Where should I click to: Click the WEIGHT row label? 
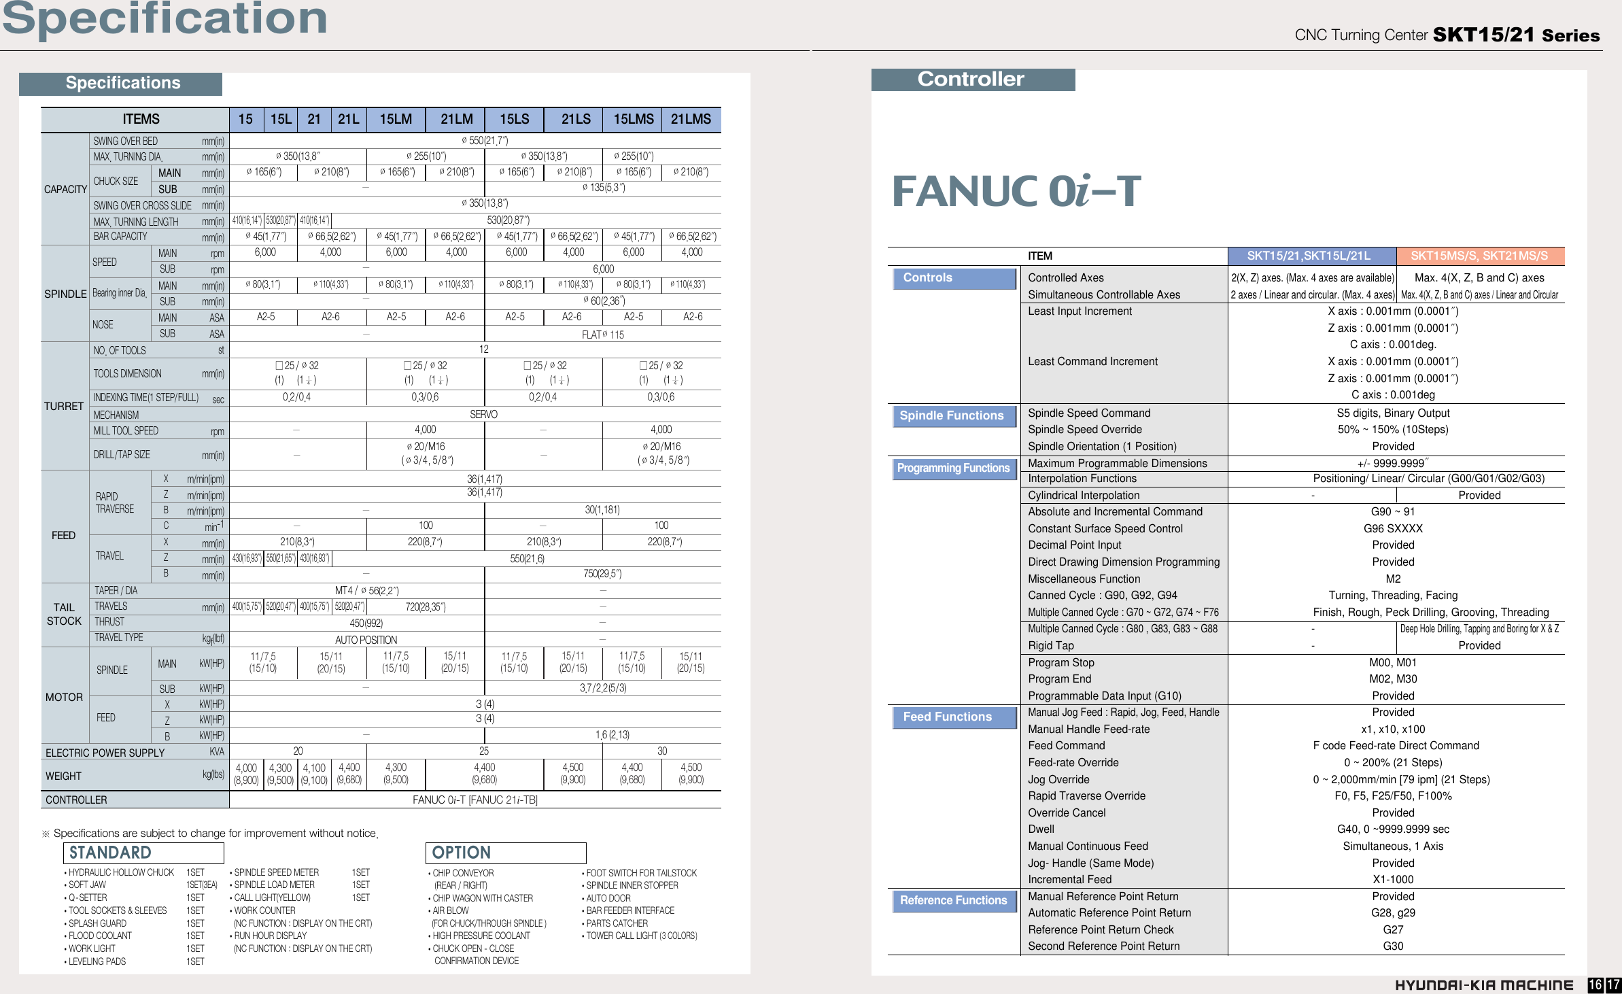click(x=63, y=776)
